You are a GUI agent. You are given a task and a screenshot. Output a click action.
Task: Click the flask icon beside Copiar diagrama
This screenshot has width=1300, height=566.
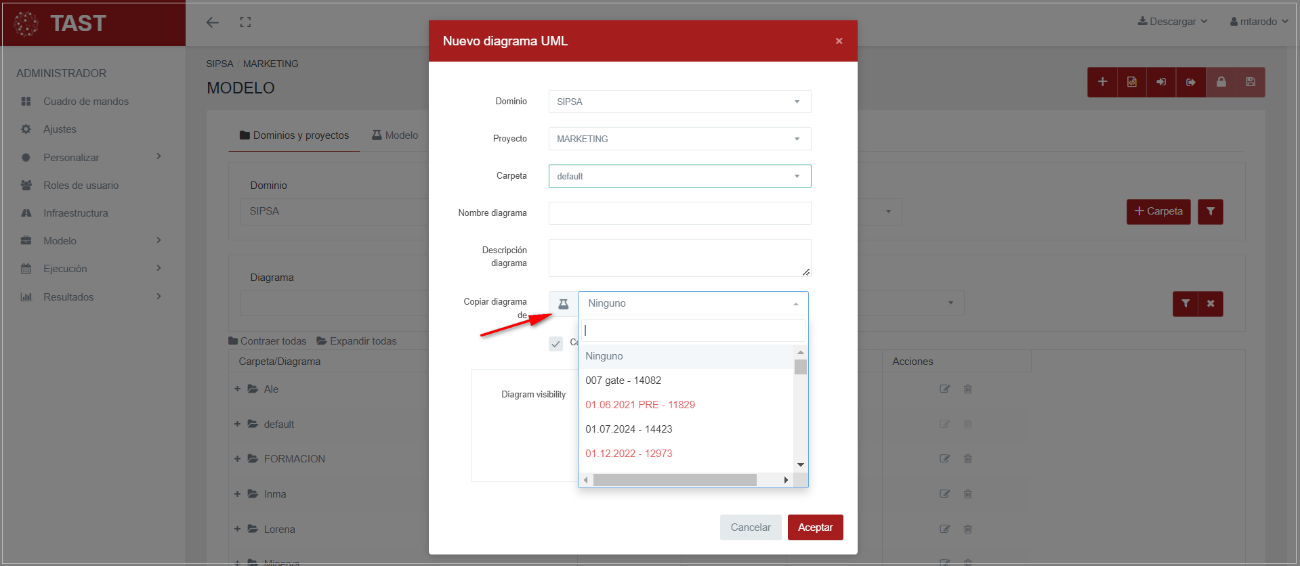click(x=563, y=304)
